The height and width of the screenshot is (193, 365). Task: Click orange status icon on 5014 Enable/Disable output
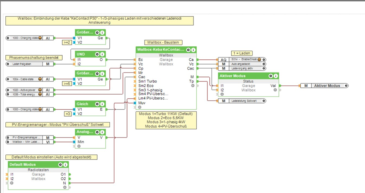click(x=259, y=60)
